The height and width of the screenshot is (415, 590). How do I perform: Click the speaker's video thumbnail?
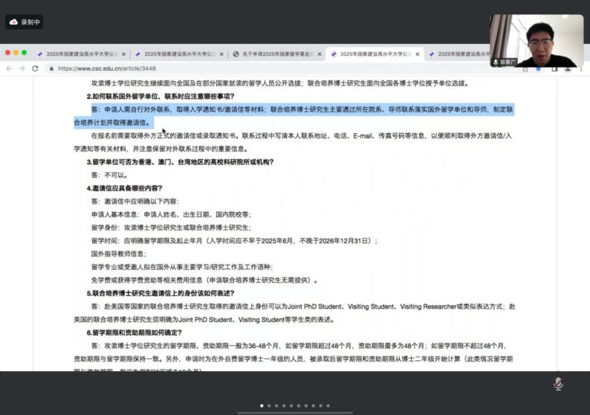[536, 40]
